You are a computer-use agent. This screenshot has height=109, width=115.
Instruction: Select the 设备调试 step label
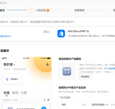(80, 10)
